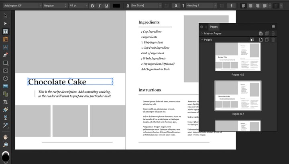Click the black text color swatch

pos(116,6)
